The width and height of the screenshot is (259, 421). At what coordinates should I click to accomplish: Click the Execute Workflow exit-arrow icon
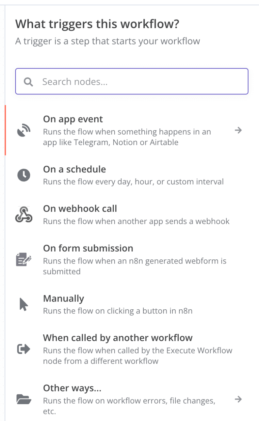coord(24,349)
